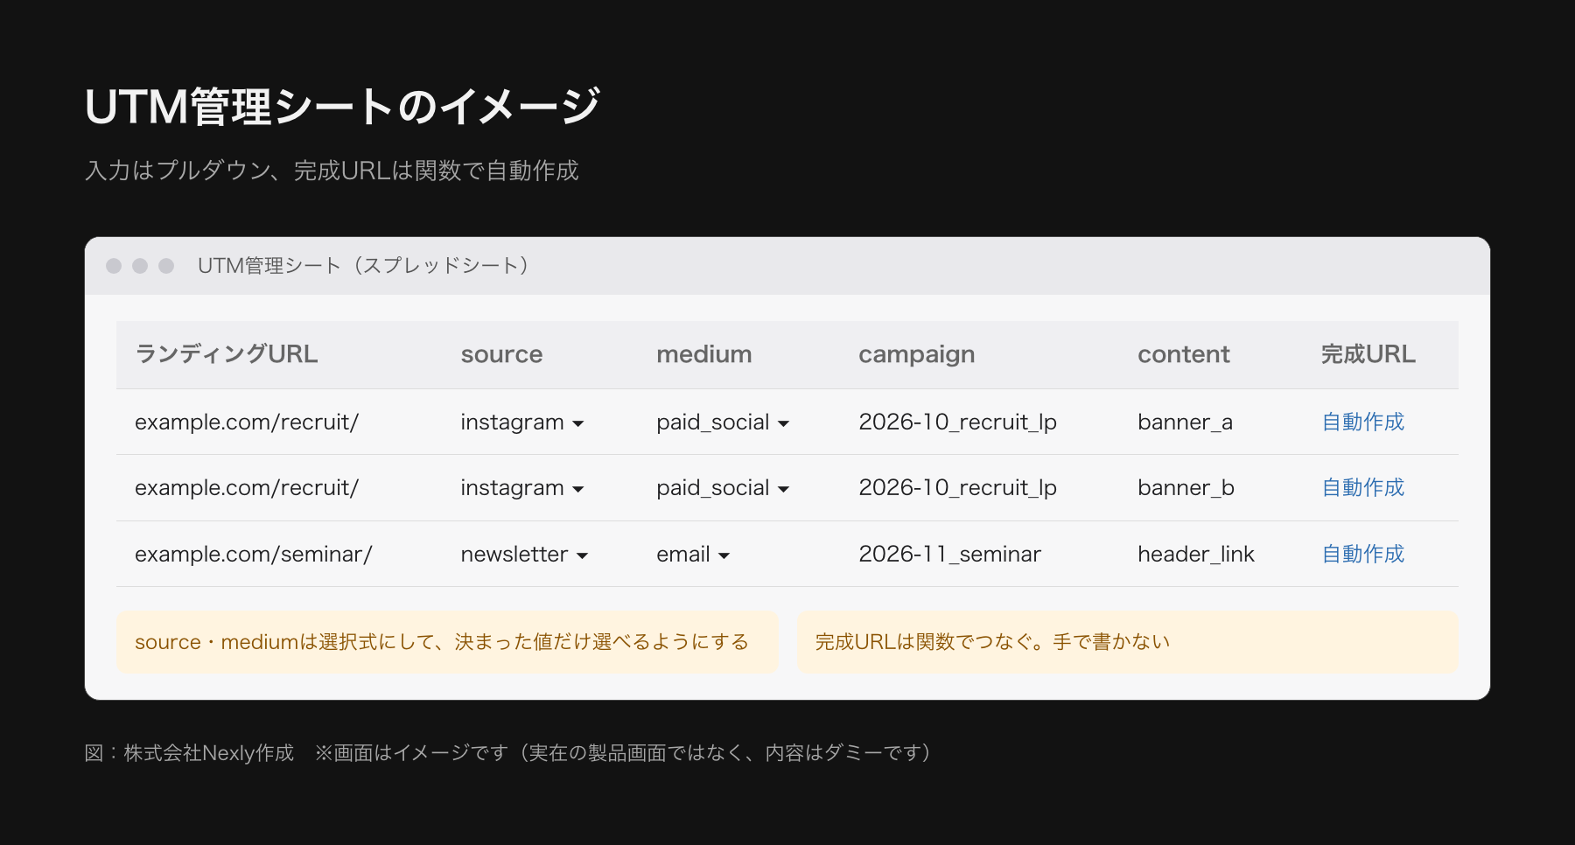This screenshot has width=1575, height=845.
Task: Click the middle gray window control dot
Action: click(140, 266)
